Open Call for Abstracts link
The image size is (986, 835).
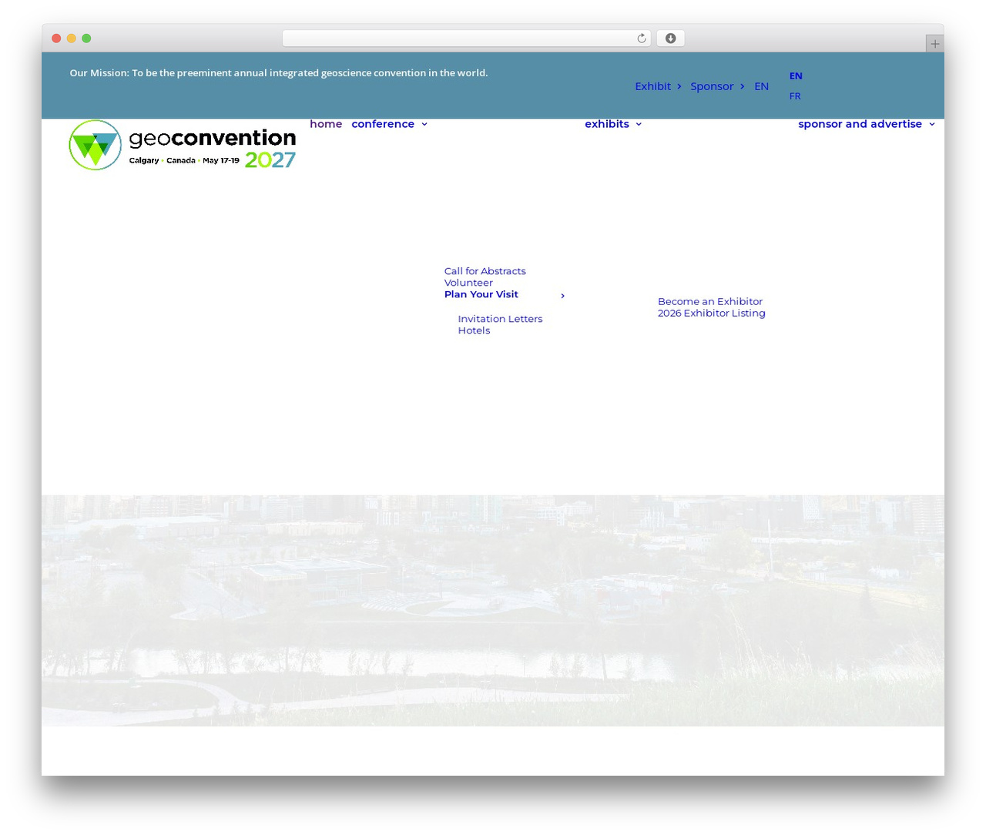485,271
